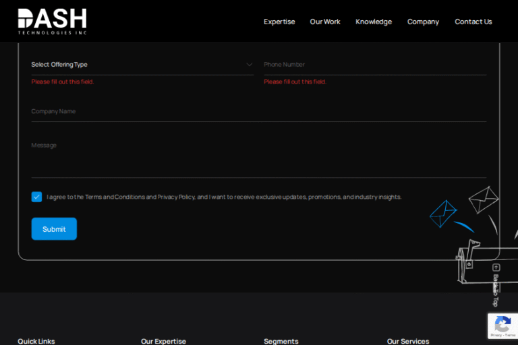Click the white outlined envelope illustration
This screenshot has height=345, width=518.
483,199
